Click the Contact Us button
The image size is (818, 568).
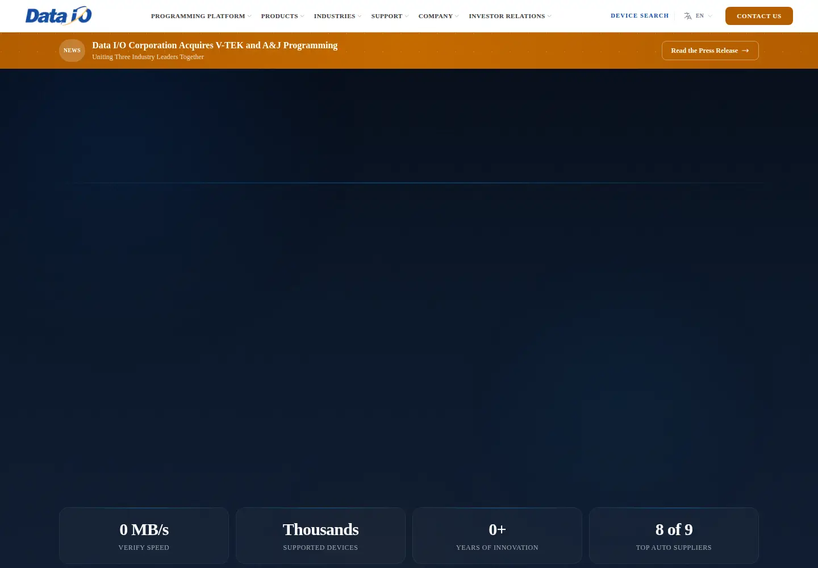[759, 16]
